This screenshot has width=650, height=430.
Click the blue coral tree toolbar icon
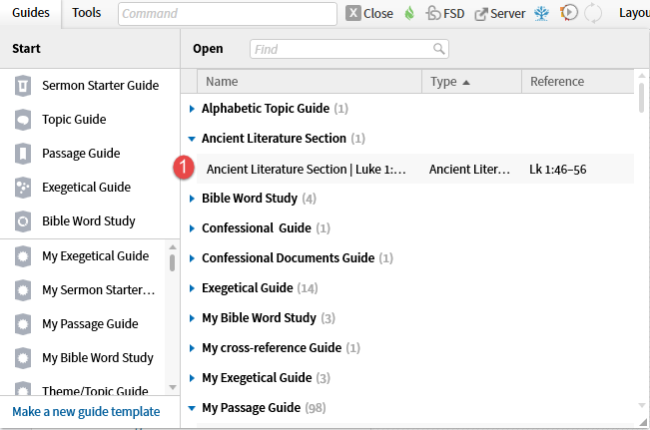(x=541, y=13)
